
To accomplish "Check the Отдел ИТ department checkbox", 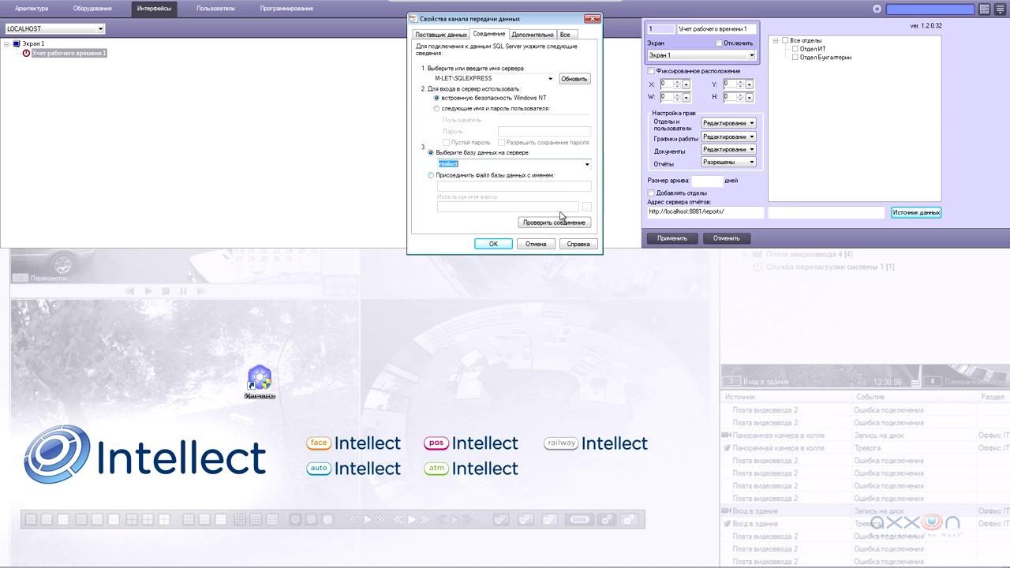I will tap(795, 49).
